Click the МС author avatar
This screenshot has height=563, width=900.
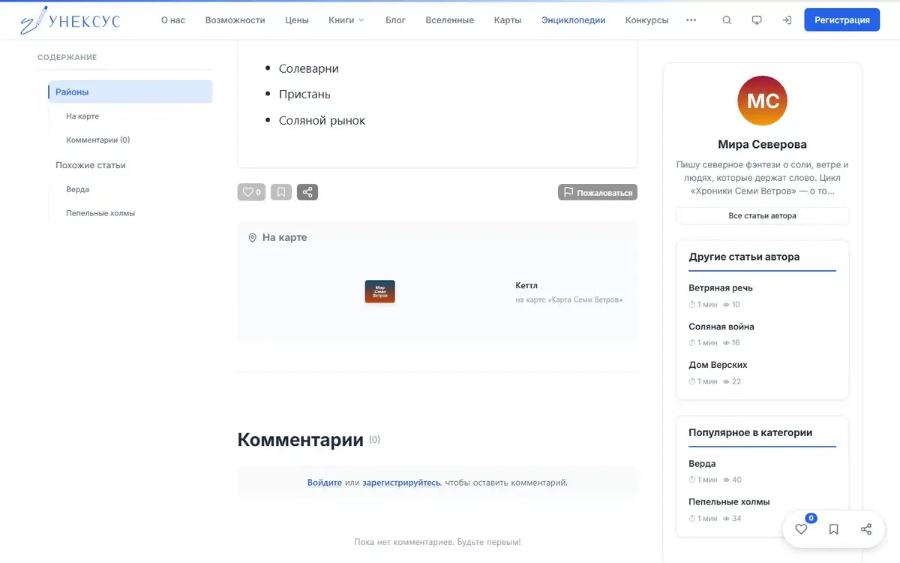click(x=763, y=101)
